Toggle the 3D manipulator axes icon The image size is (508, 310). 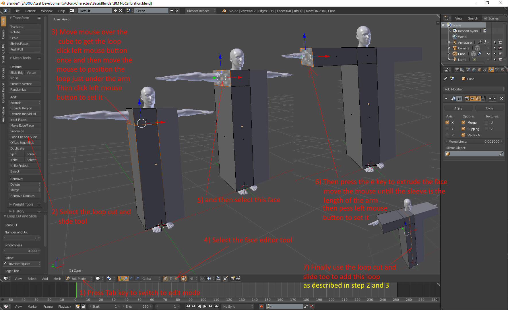coord(120,278)
